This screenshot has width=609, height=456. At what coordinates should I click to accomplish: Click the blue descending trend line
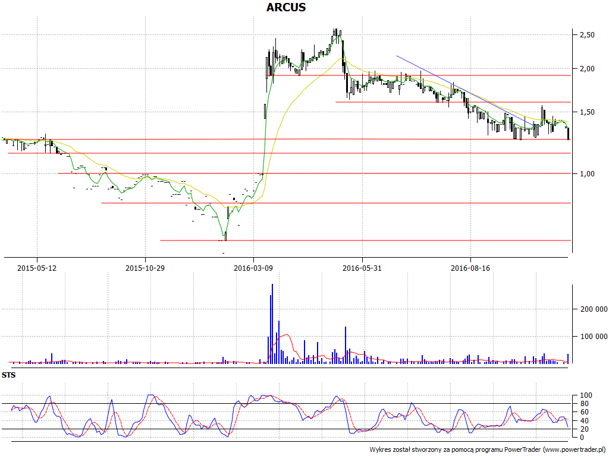466,91
